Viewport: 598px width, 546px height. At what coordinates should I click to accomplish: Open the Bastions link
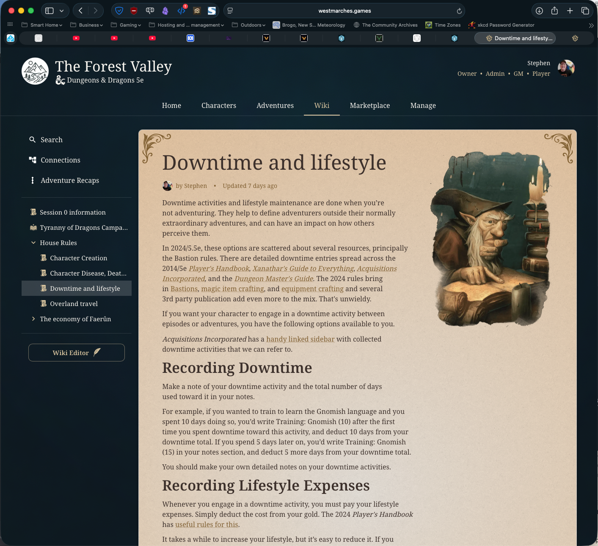coord(184,289)
